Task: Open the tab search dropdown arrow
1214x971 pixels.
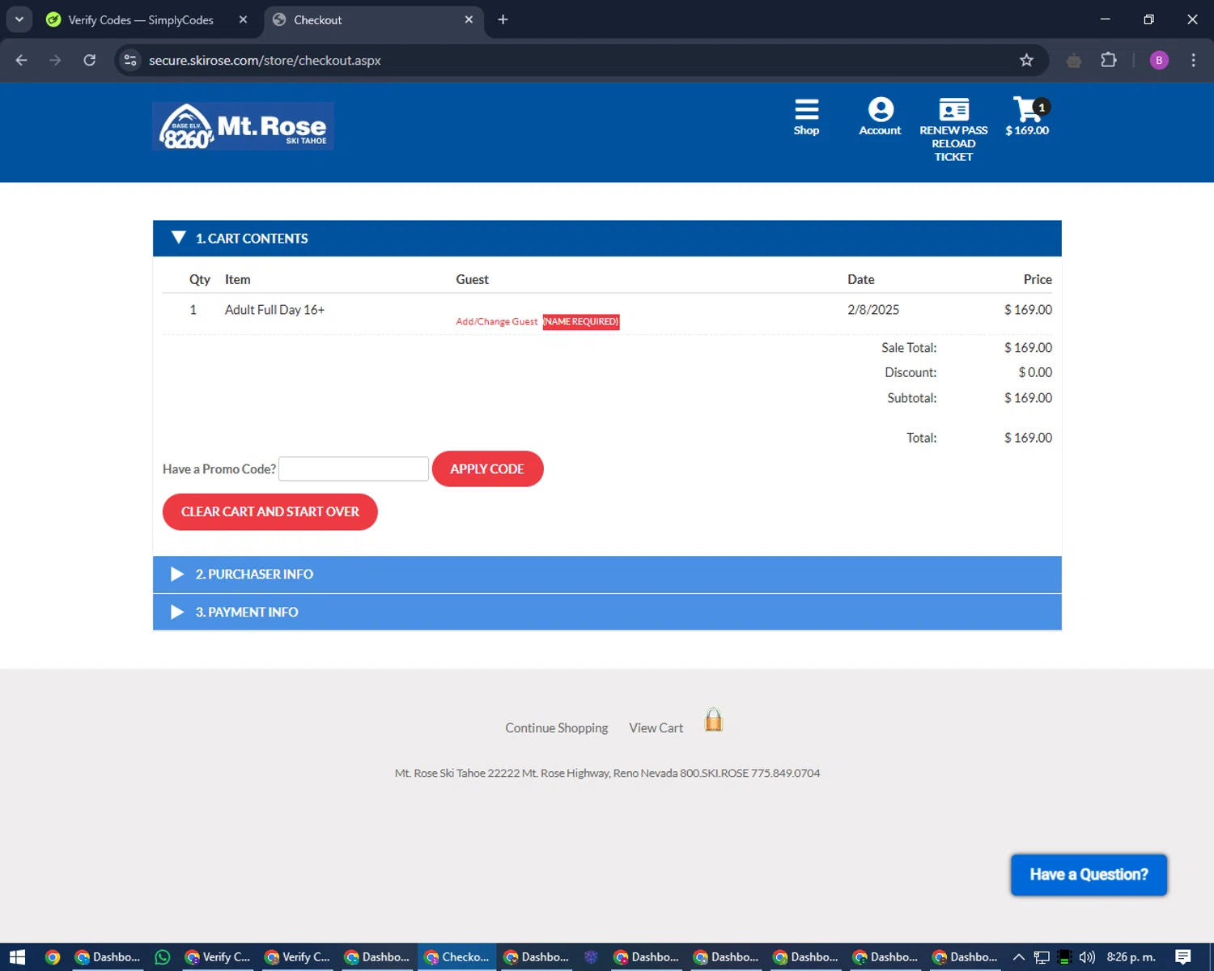Action: point(19,19)
